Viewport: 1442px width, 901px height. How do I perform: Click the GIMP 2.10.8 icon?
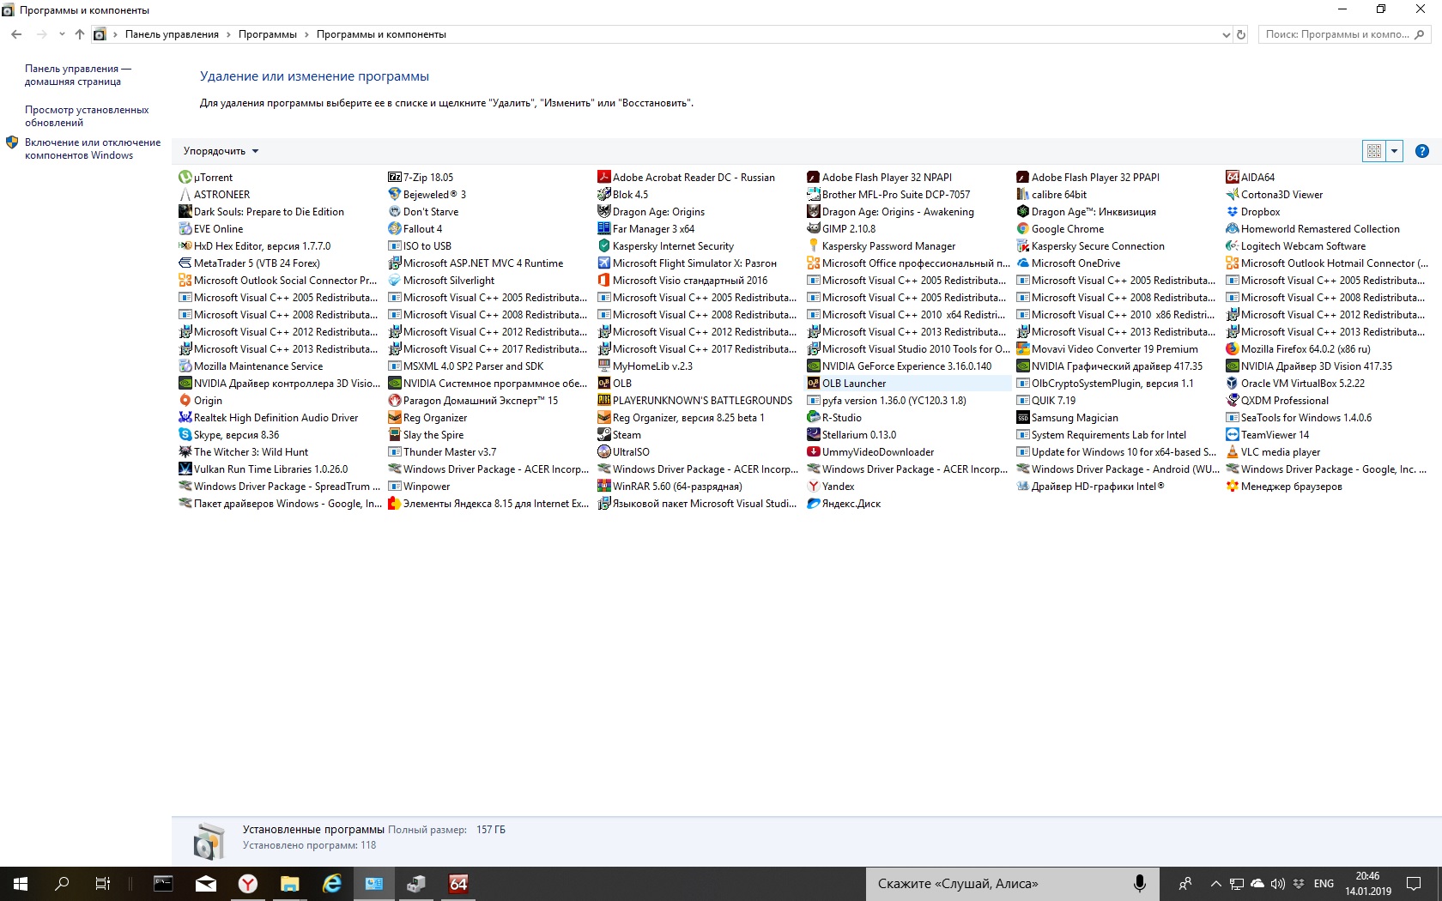point(814,229)
